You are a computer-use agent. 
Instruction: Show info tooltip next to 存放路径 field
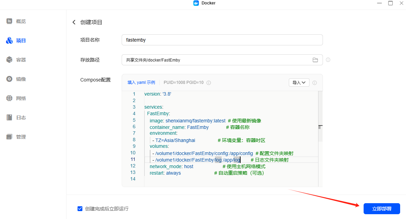tap(328, 60)
